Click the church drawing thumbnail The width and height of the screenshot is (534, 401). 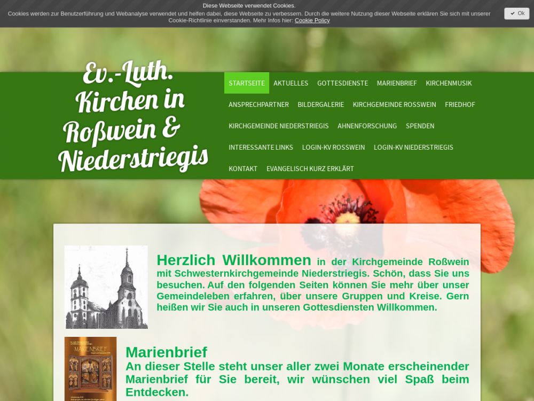tap(106, 287)
